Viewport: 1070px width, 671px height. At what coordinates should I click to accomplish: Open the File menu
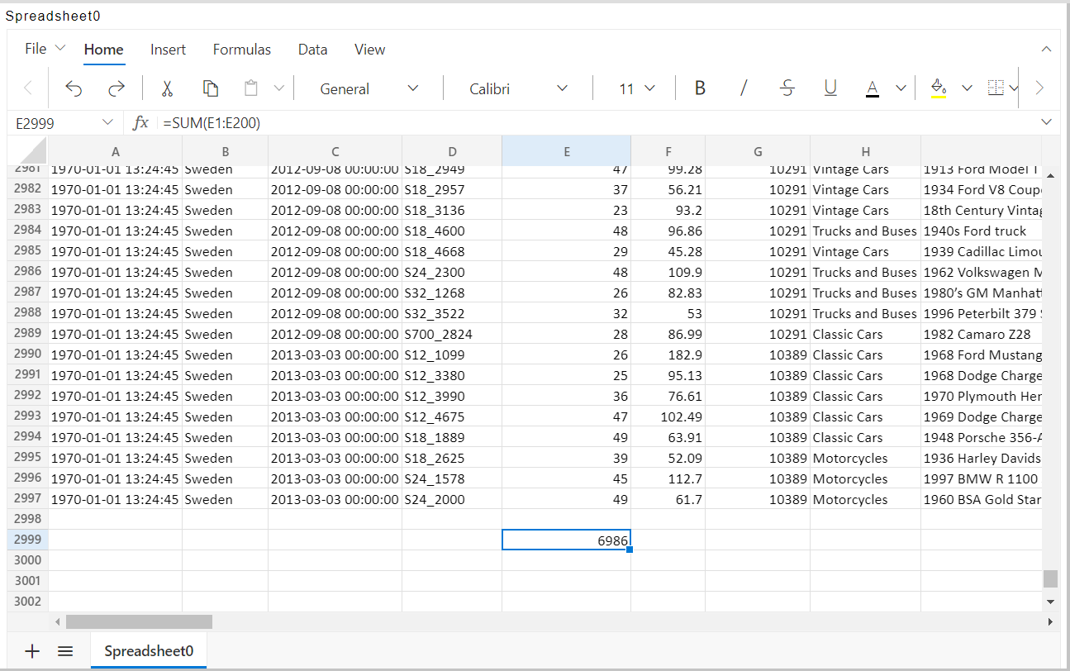[x=45, y=49]
